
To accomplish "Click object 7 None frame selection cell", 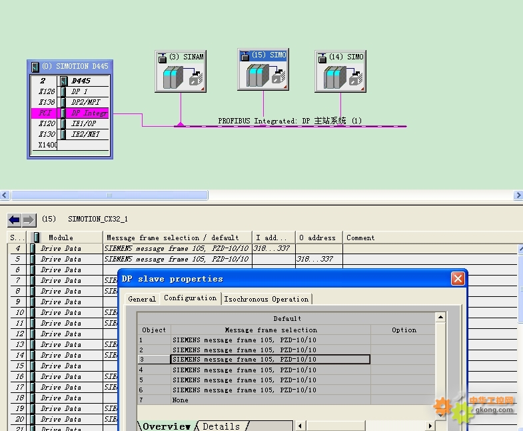I will click(270, 400).
